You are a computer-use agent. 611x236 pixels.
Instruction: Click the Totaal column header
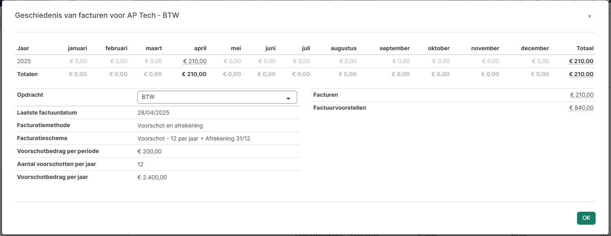tap(585, 48)
